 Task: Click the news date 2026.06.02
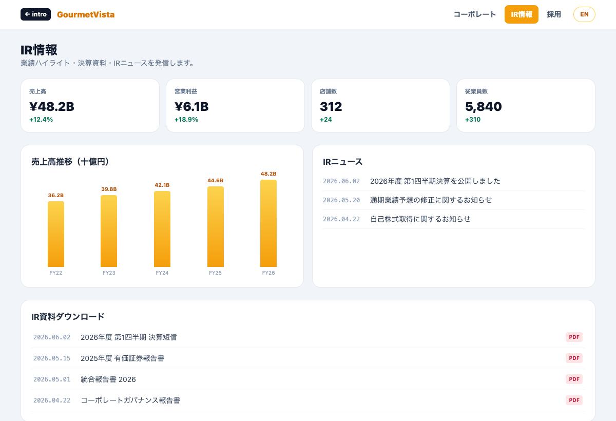coord(341,181)
